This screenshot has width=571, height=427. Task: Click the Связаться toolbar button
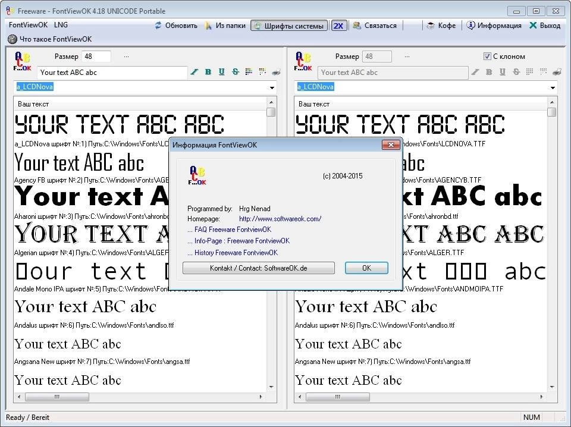click(x=375, y=26)
